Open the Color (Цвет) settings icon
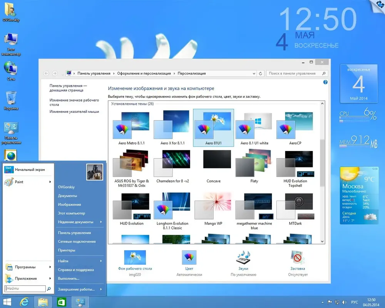This screenshot has height=308, width=385. coord(189,257)
